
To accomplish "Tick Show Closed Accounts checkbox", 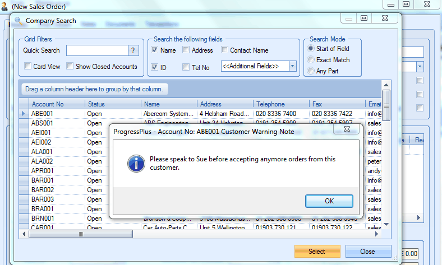I will (70, 66).
